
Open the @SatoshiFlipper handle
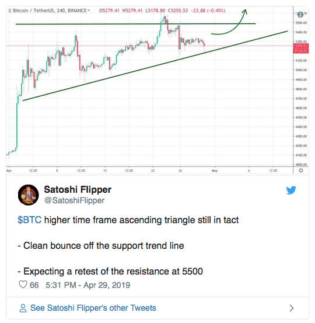click(74, 200)
